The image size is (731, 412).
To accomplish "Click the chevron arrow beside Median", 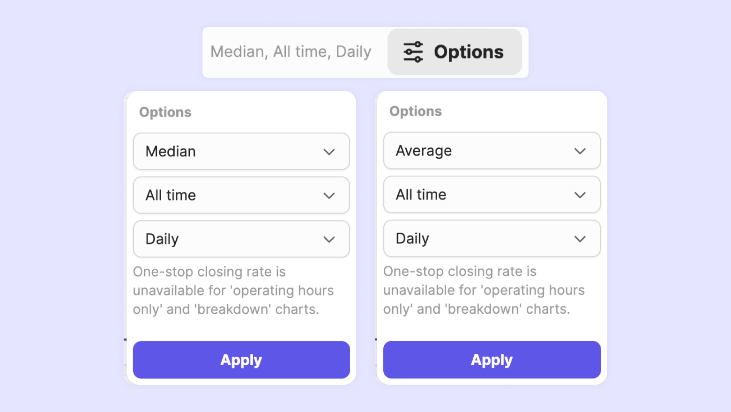I will [329, 152].
